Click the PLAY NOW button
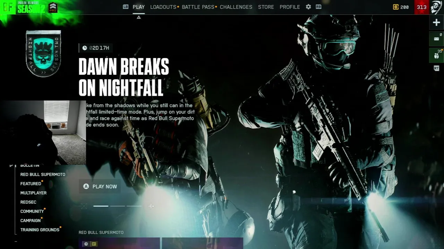 click(x=100, y=186)
